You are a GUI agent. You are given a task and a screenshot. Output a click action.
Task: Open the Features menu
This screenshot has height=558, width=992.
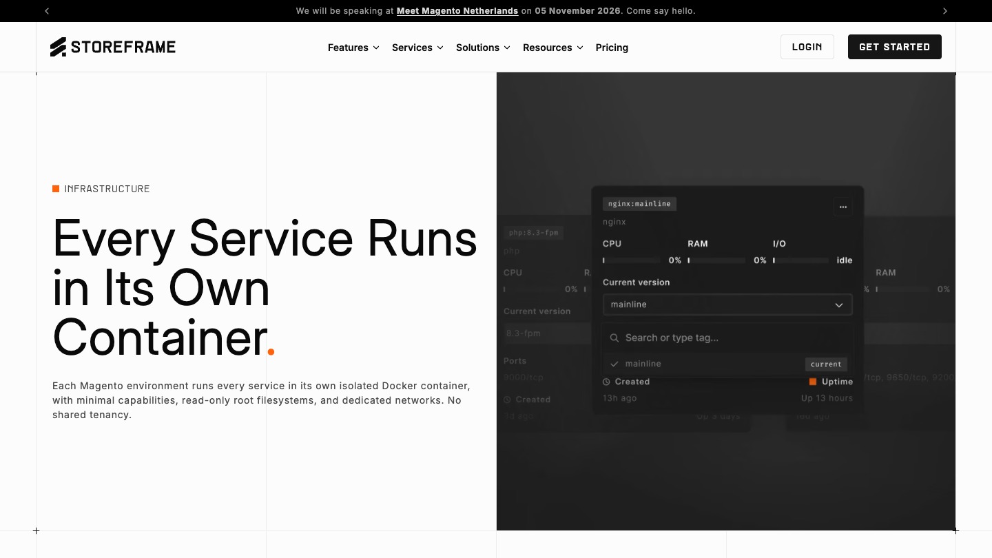coord(353,48)
